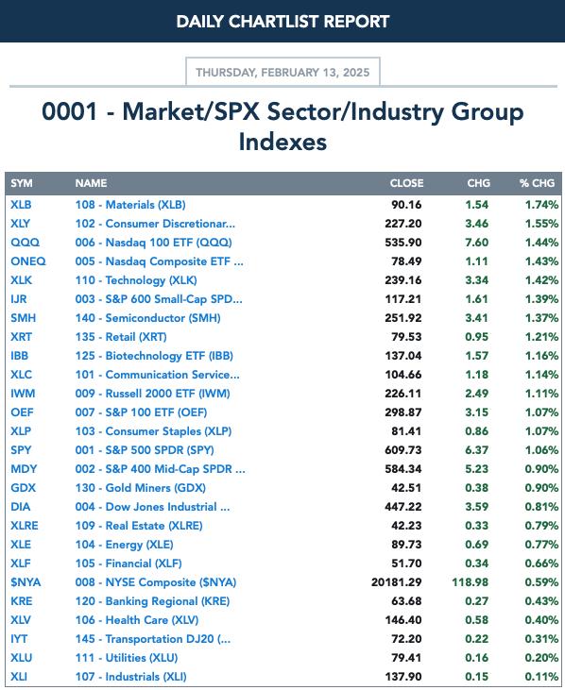The height and width of the screenshot is (690, 565).
Task: Click the SPY symbol link
Action: click(x=21, y=450)
